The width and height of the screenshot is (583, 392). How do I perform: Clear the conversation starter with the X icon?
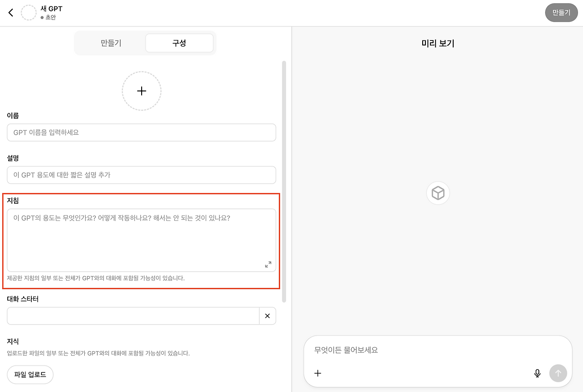(x=267, y=316)
